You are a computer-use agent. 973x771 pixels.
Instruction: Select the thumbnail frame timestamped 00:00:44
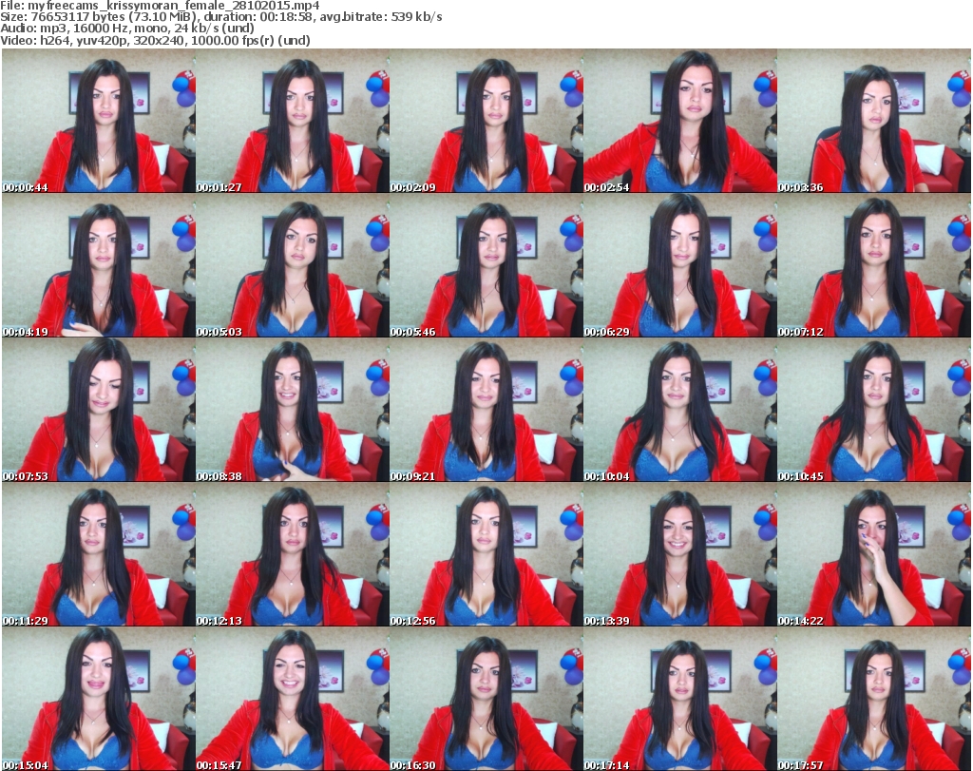point(99,121)
